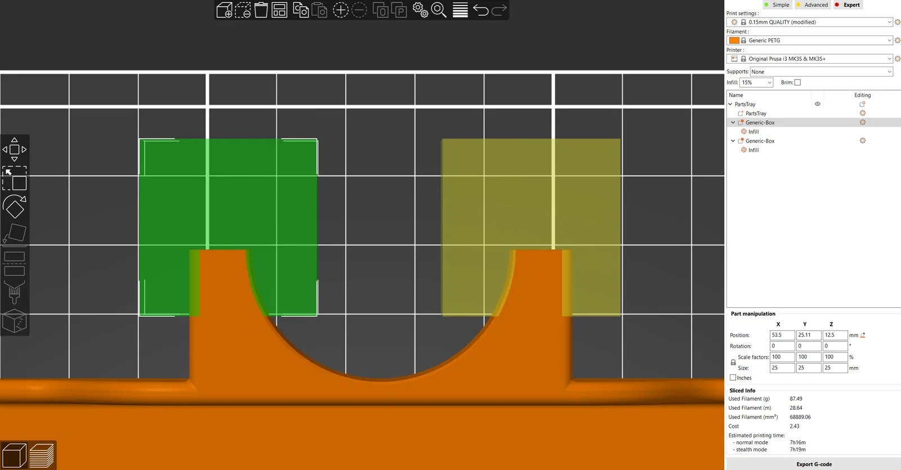Switch to Simple mode
This screenshot has width=901, height=470.
tap(777, 5)
